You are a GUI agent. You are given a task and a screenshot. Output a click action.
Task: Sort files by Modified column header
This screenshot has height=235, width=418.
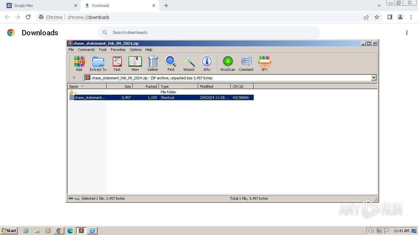tap(214, 86)
